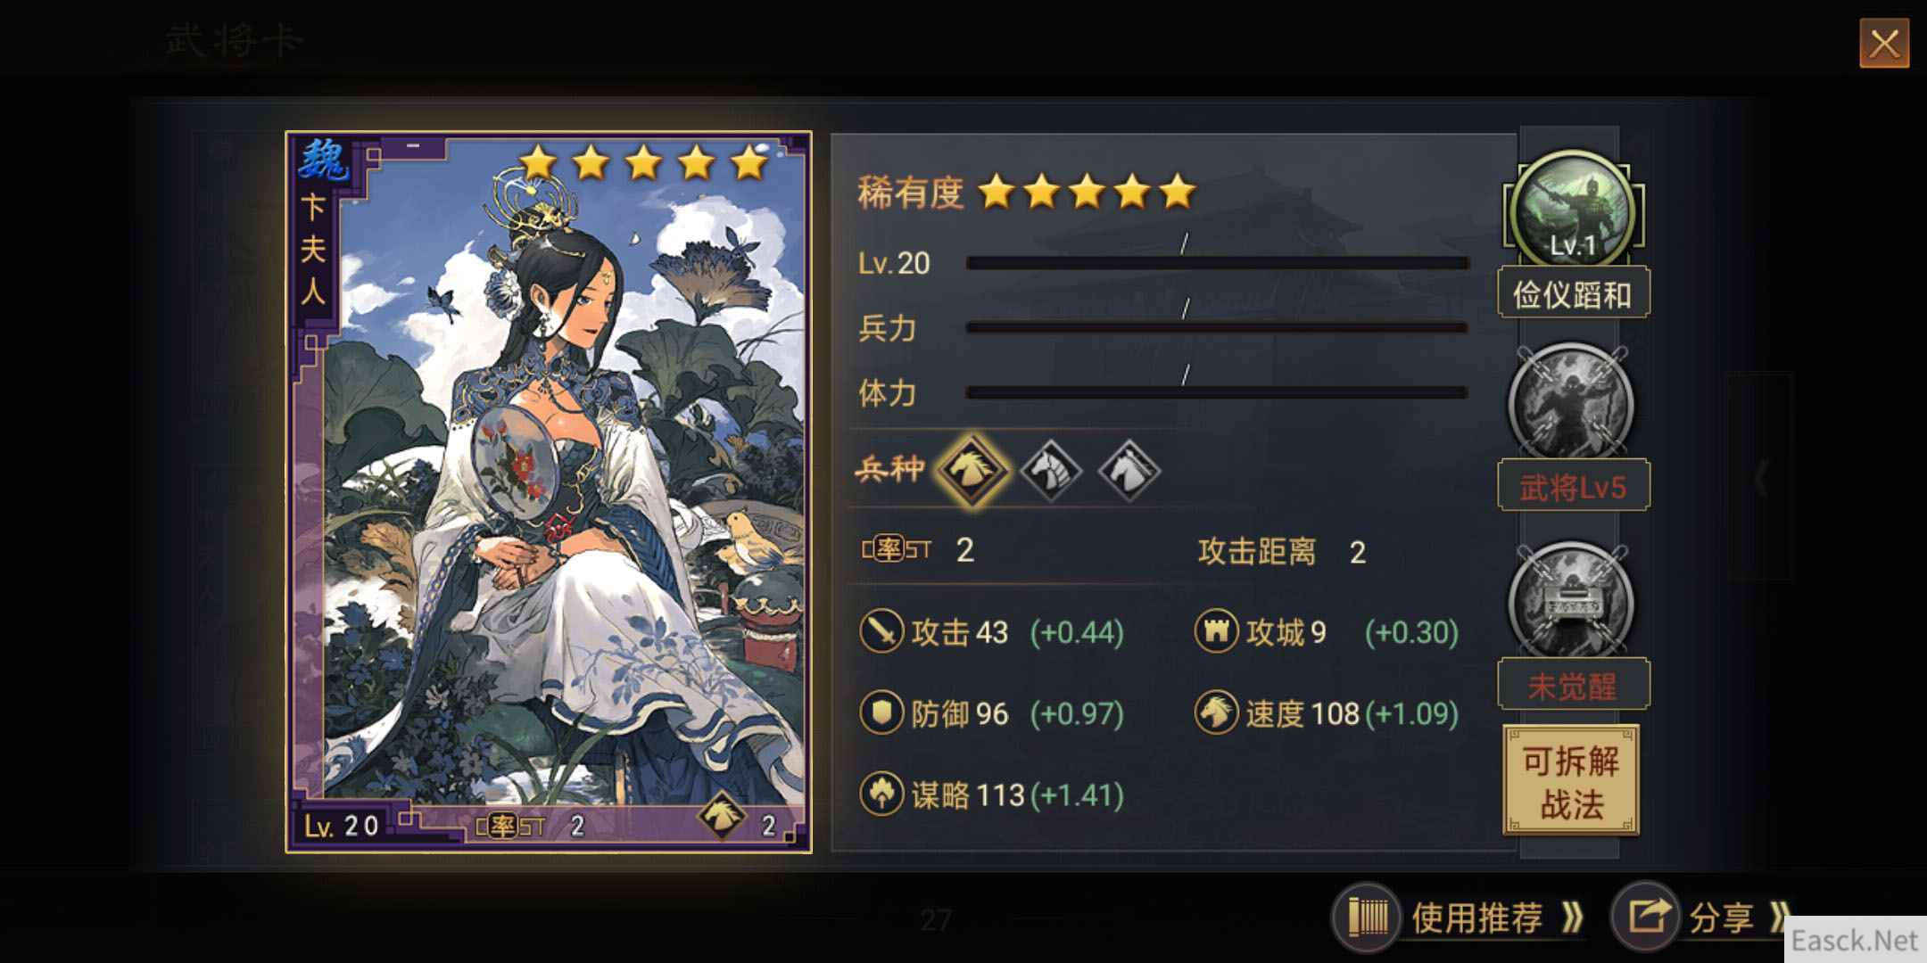The image size is (1927, 963).
Task: Tap the locked skill icon above 武将Lv5
Action: coord(1572,403)
